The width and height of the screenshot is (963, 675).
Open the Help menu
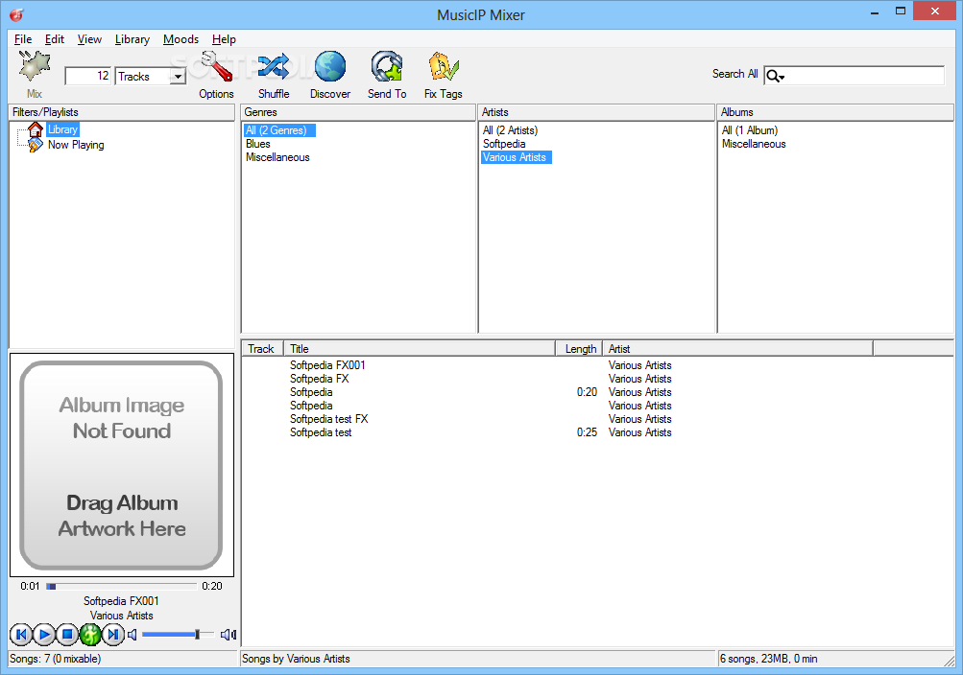click(224, 39)
